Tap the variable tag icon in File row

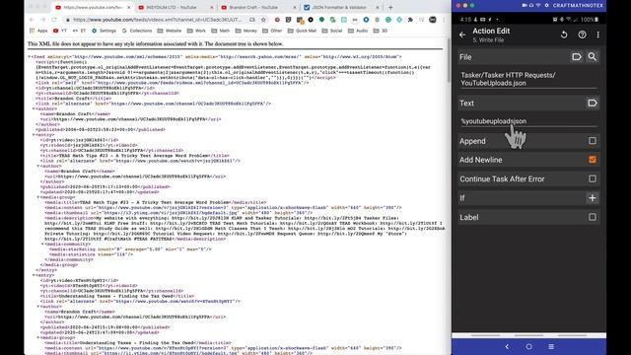(x=576, y=57)
